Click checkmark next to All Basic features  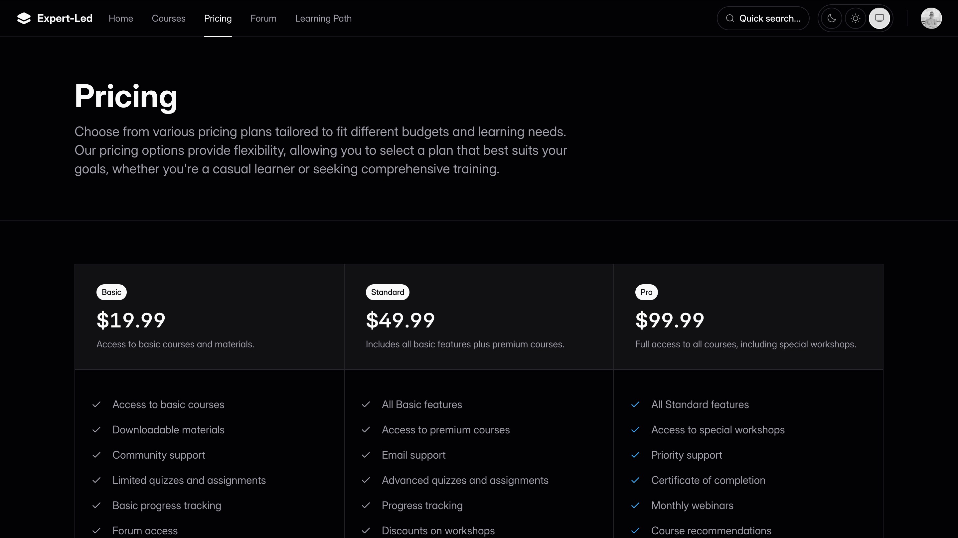366,404
